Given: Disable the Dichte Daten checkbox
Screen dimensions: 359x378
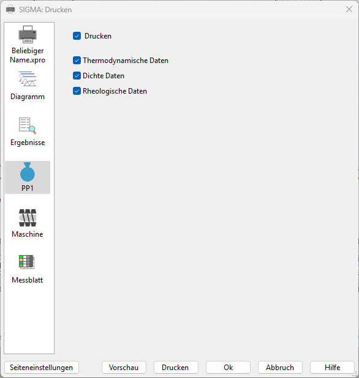Looking at the screenshot, I should (x=77, y=76).
